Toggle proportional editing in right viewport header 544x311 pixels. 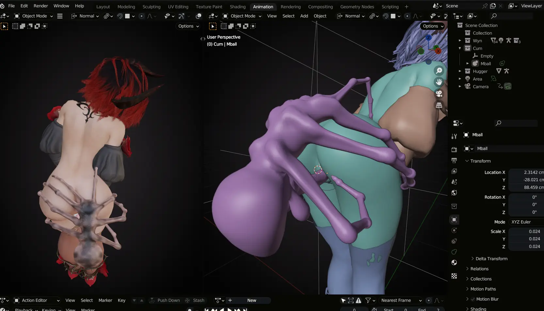[407, 16]
